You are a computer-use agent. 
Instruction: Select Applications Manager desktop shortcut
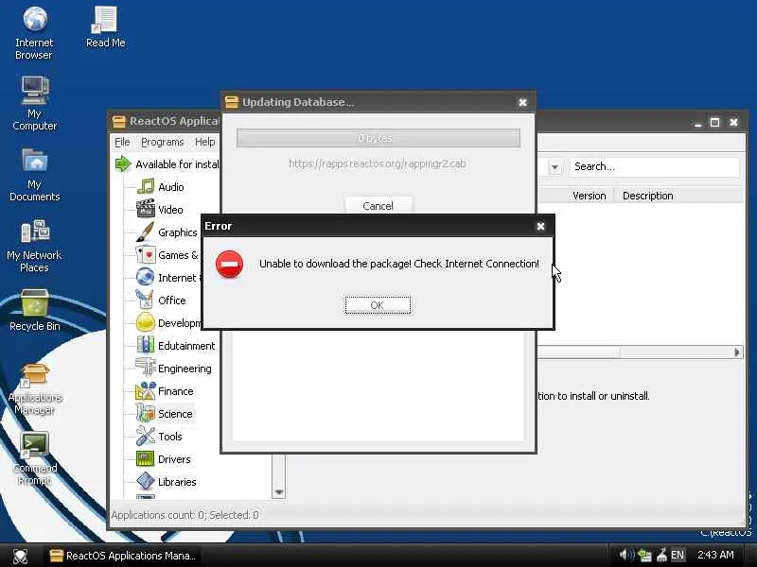tap(34, 388)
